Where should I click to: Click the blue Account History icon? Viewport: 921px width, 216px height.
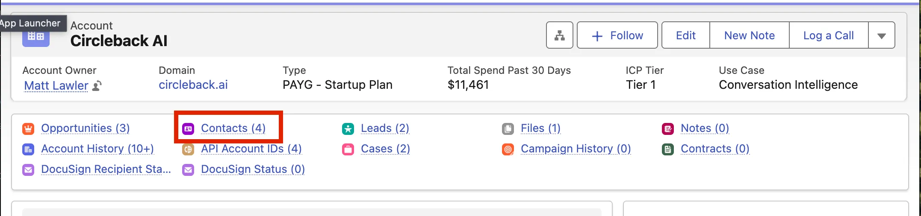click(28, 149)
